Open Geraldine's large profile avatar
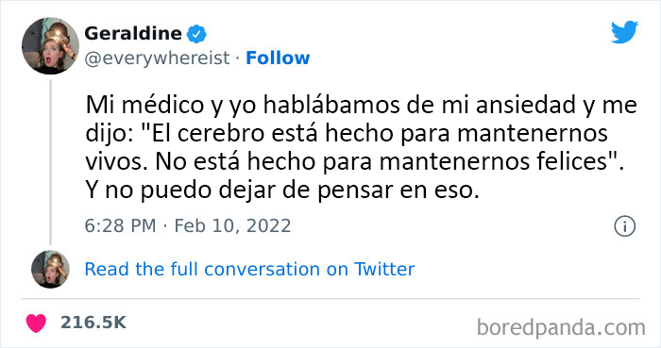The width and height of the screenshot is (661, 348). coord(51,46)
